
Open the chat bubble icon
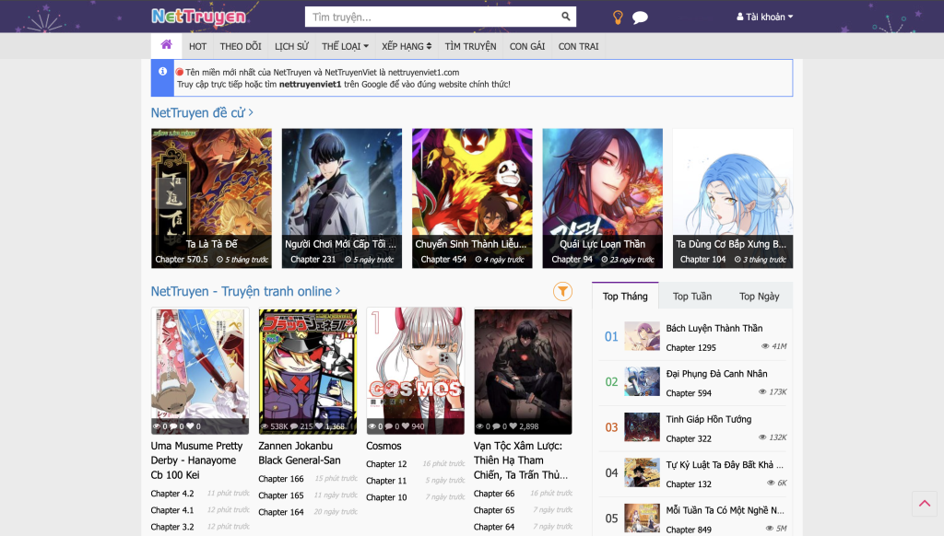coord(640,17)
